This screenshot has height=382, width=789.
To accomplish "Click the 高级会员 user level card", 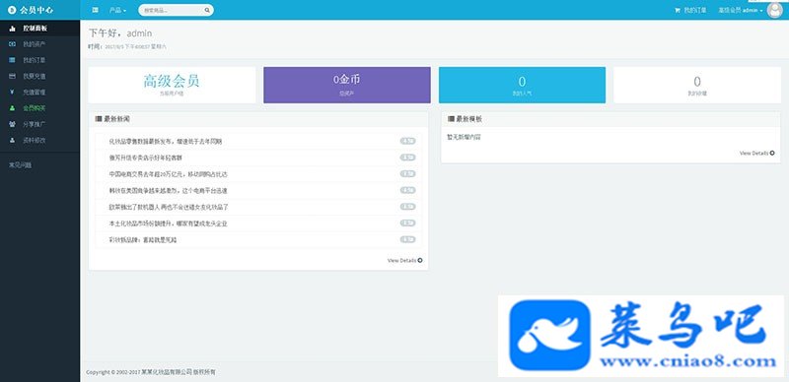I will point(172,85).
